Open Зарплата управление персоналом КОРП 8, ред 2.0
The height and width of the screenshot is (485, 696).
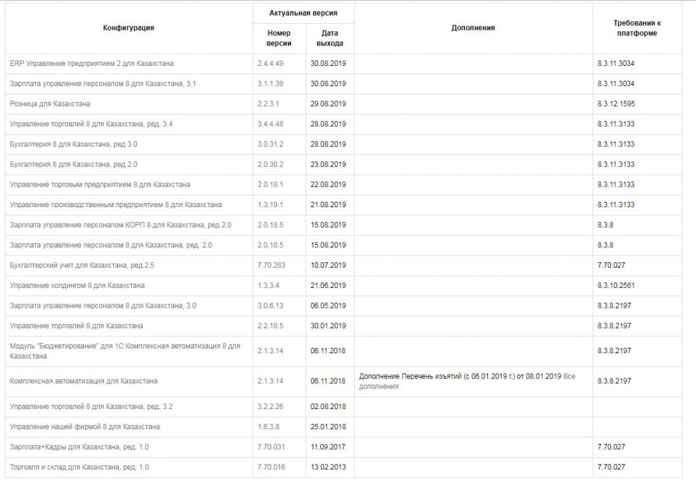coord(120,225)
